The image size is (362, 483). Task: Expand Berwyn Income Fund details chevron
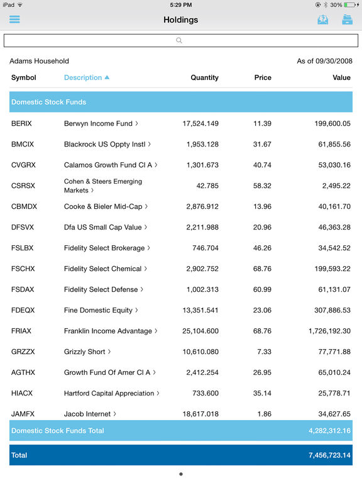click(x=136, y=123)
